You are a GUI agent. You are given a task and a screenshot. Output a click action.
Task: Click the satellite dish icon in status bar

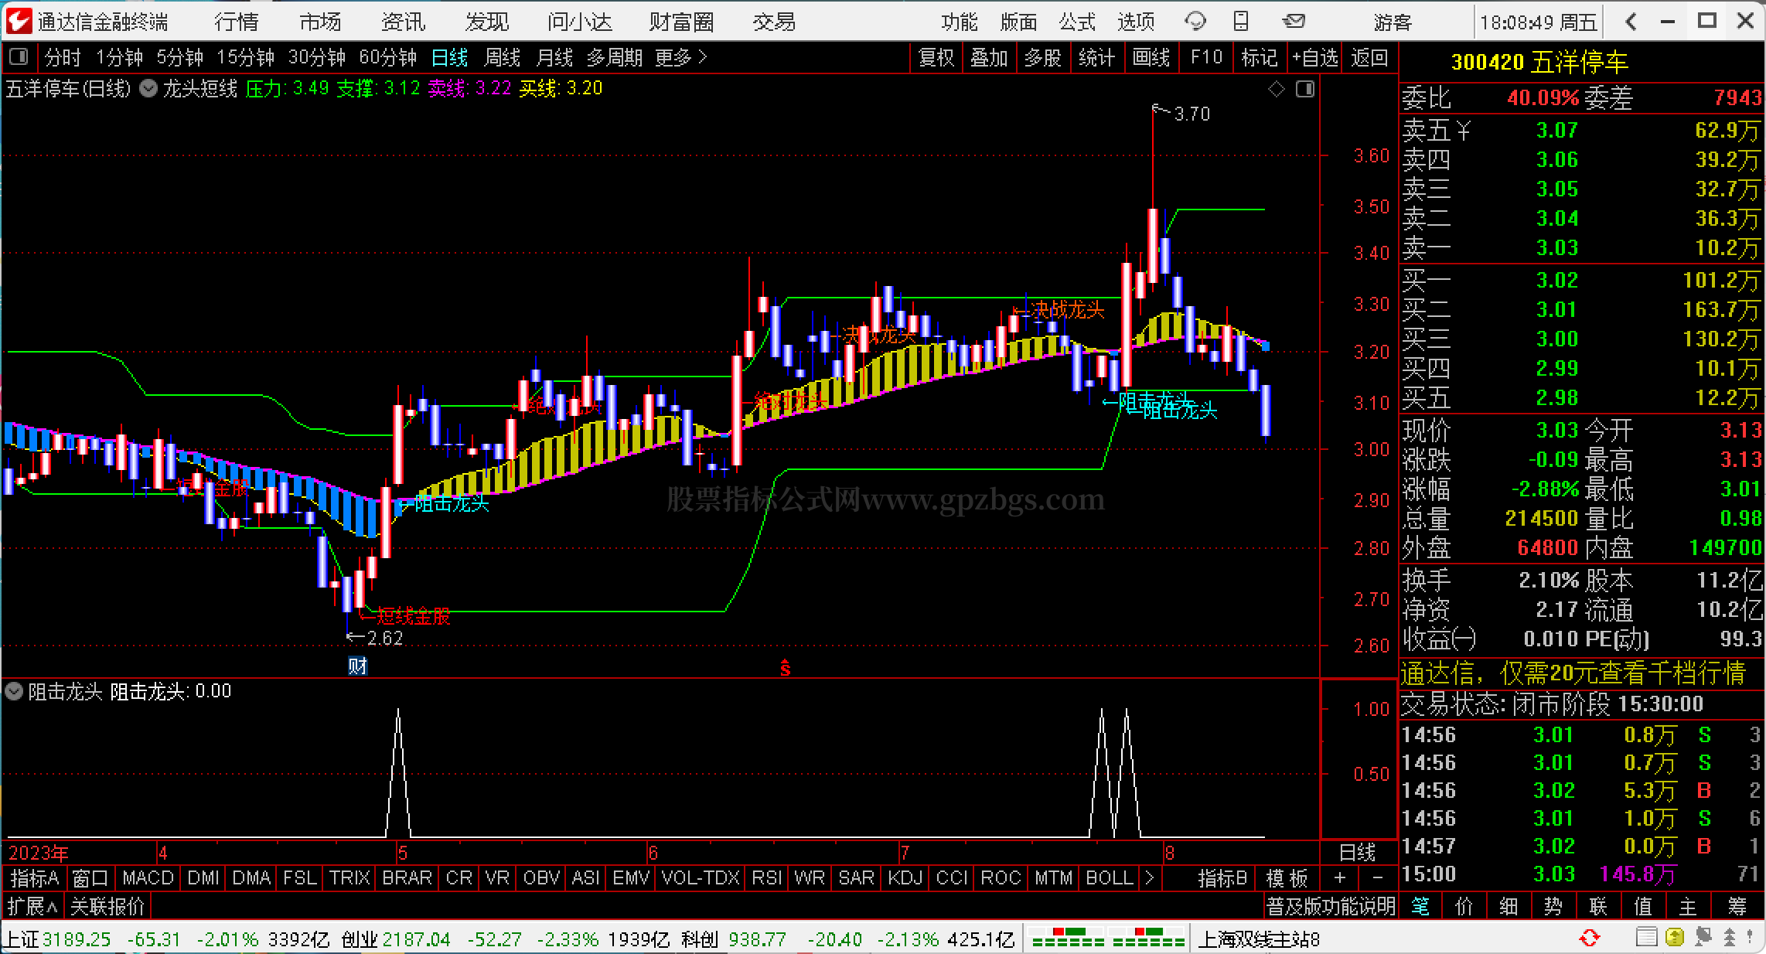pyautogui.click(x=1703, y=938)
